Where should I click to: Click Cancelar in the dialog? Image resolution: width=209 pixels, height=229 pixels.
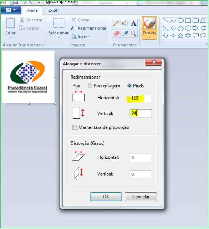[141, 197]
